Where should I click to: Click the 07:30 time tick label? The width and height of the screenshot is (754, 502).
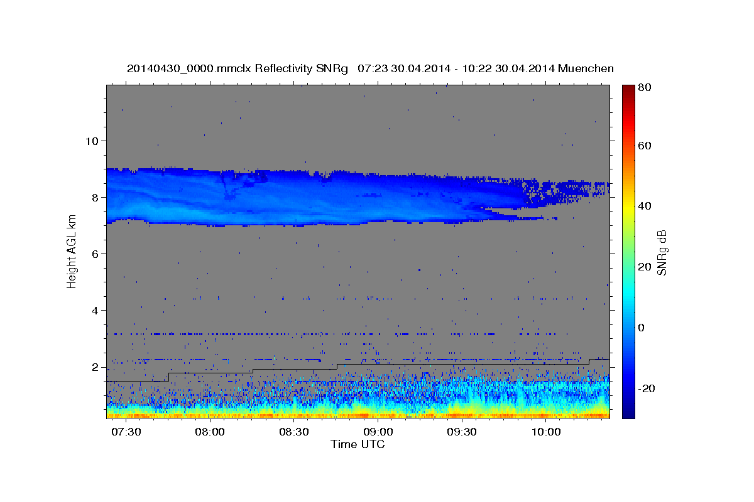point(126,432)
